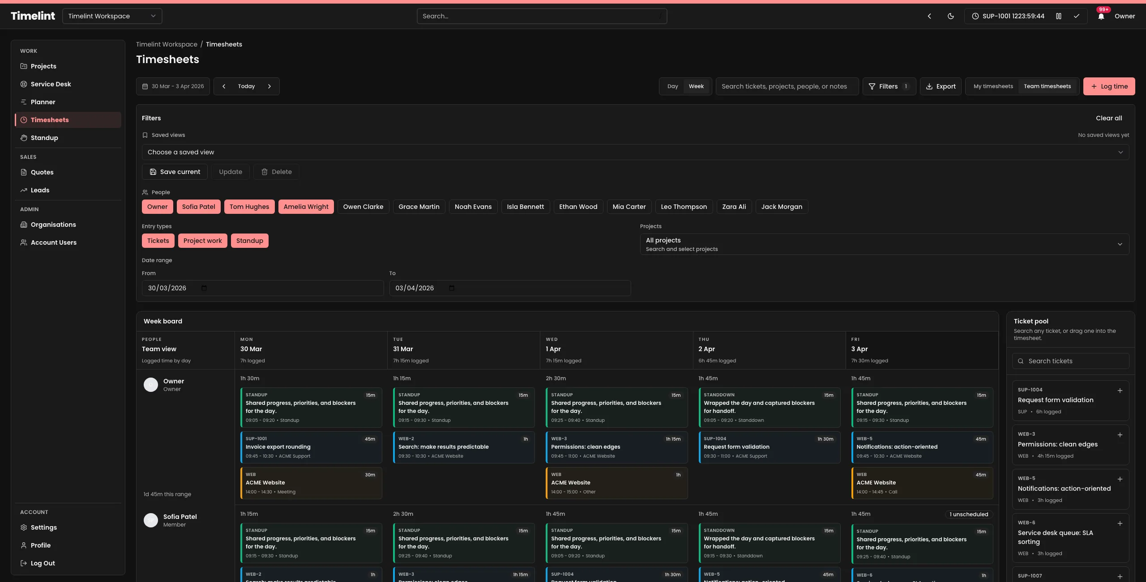Open Owner's SUP-1001 Invoice export rounding entry
Image resolution: width=1146 pixels, height=582 pixels.
point(311,447)
